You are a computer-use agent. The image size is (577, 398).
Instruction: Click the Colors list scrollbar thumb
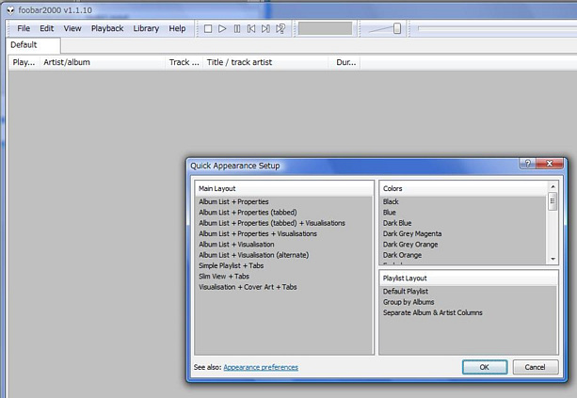[553, 201]
